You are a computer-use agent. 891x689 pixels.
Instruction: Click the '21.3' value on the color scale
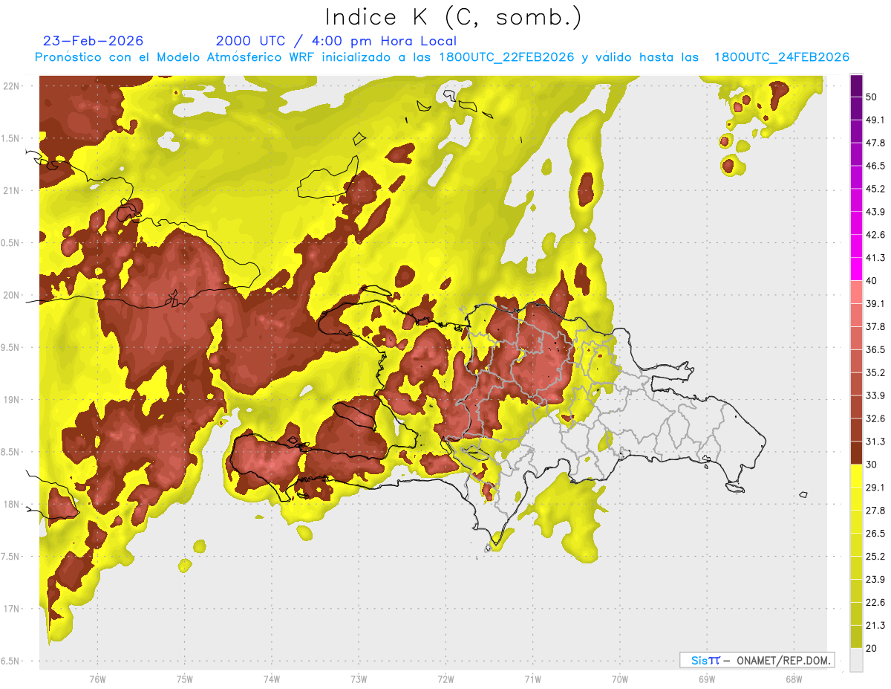(x=875, y=625)
